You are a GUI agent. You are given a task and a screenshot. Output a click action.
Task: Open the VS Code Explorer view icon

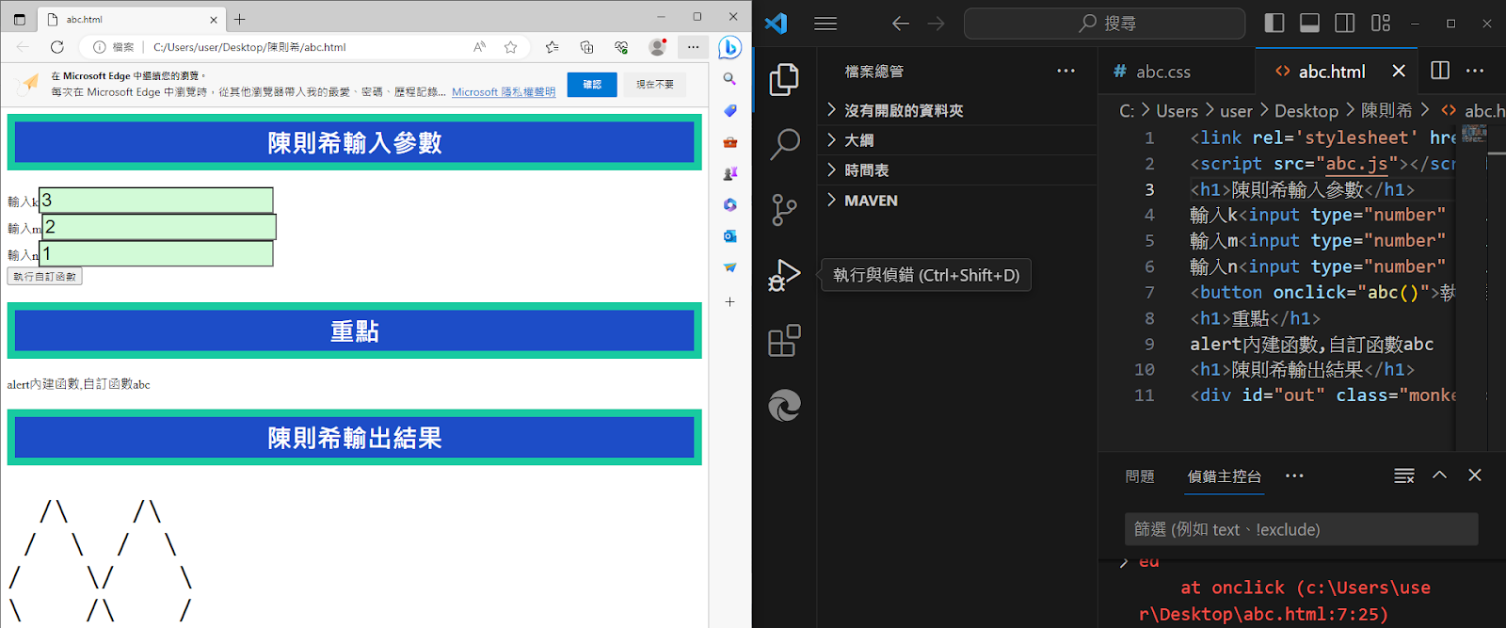click(784, 80)
